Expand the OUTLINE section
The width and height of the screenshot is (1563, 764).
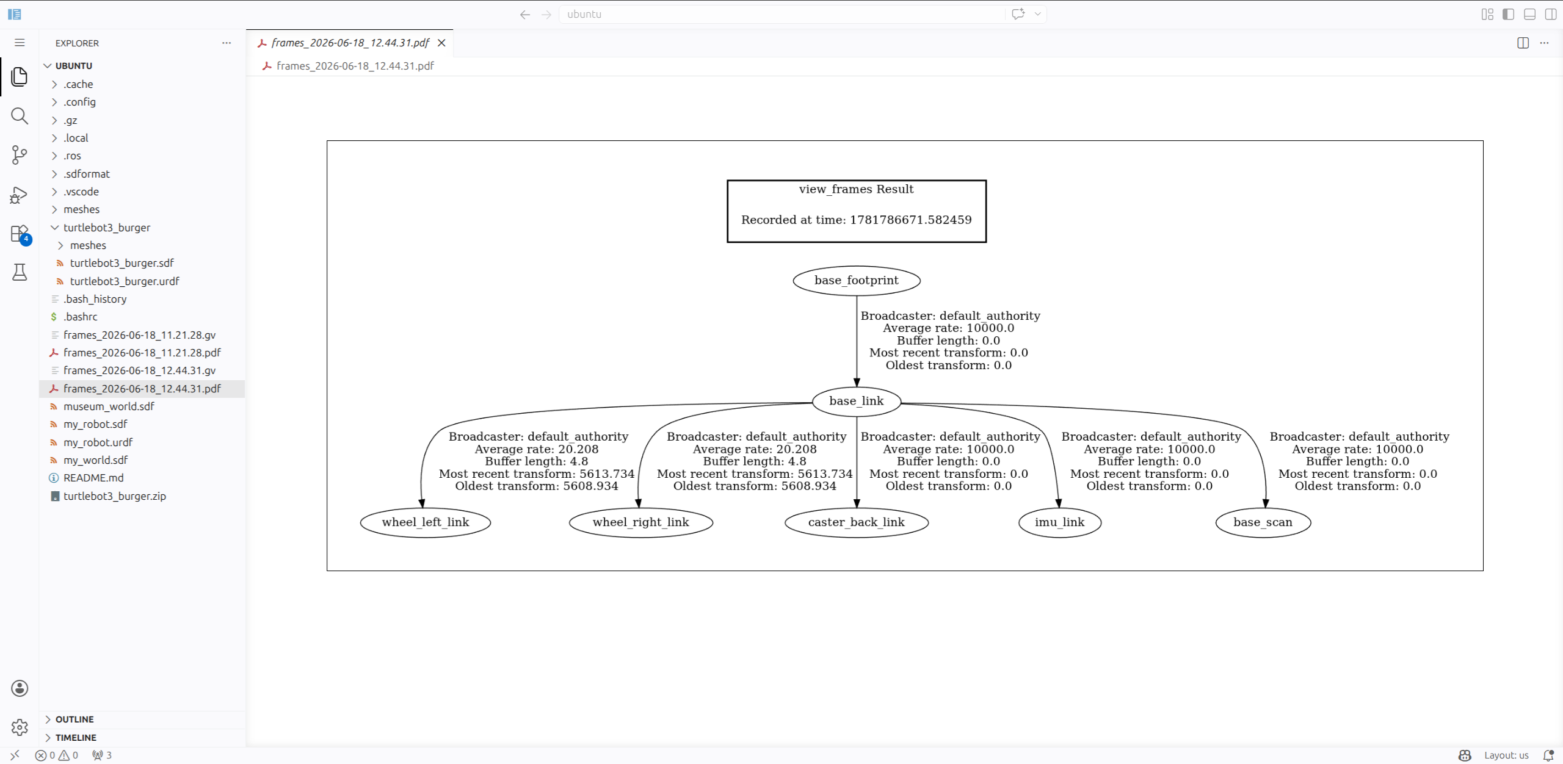click(142, 719)
